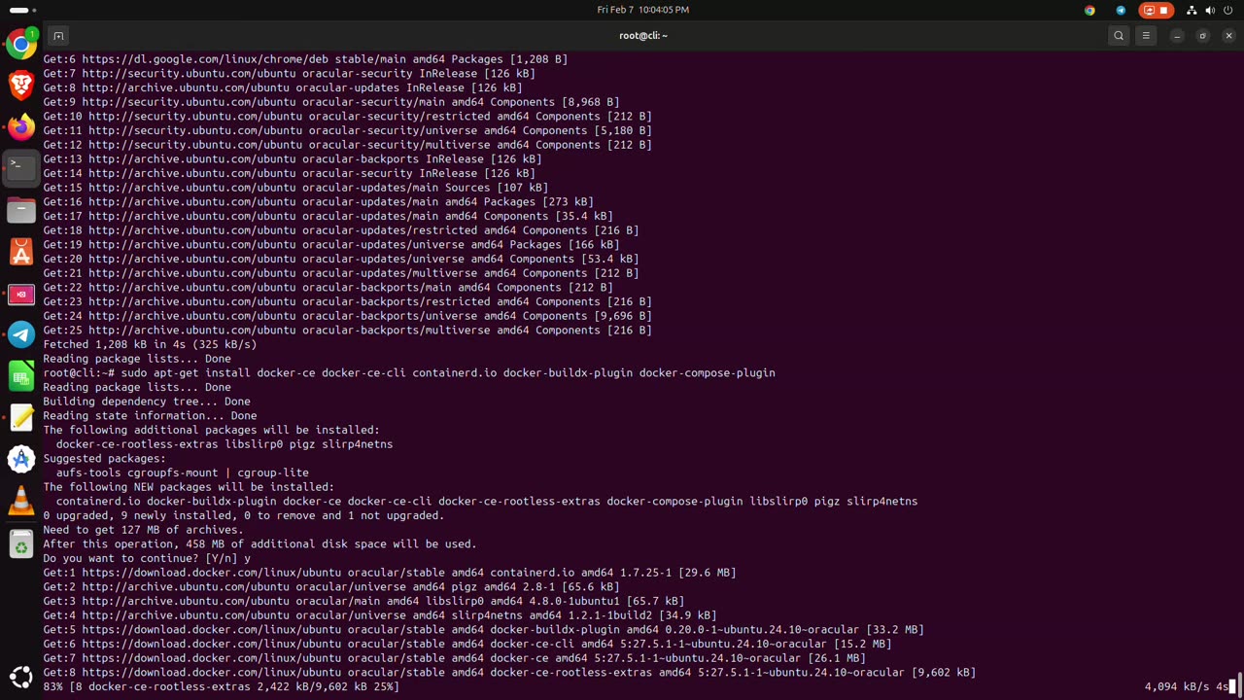The height and width of the screenshot is (700, 1244).
Task: Click the root@cli: ~ window title
Action: click(x=643, y=36)
